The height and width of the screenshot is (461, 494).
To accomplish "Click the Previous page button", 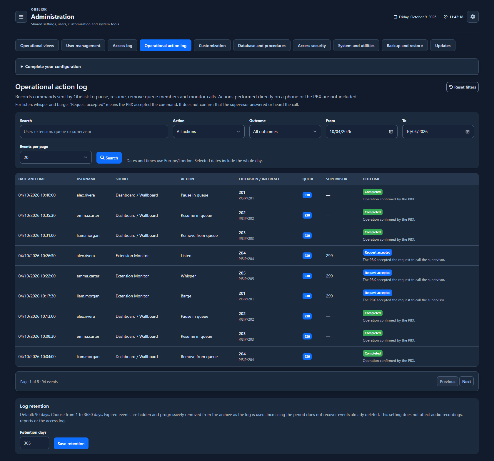I will 447,382.
